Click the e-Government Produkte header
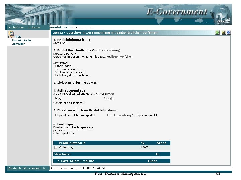The width and height of the screenshot is (241, 180). (76, 161)
